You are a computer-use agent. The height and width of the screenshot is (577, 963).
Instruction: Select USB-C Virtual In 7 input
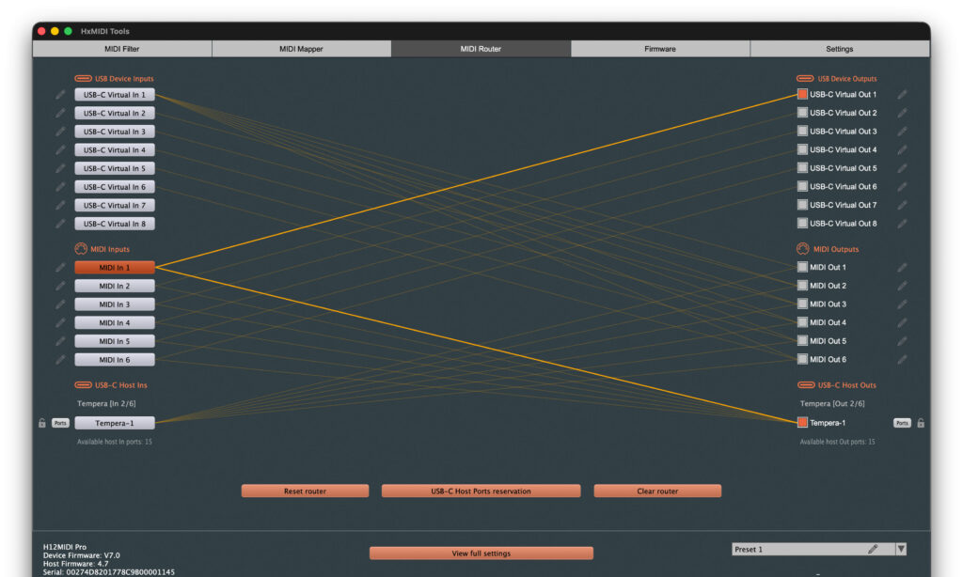tap(115, 205)
